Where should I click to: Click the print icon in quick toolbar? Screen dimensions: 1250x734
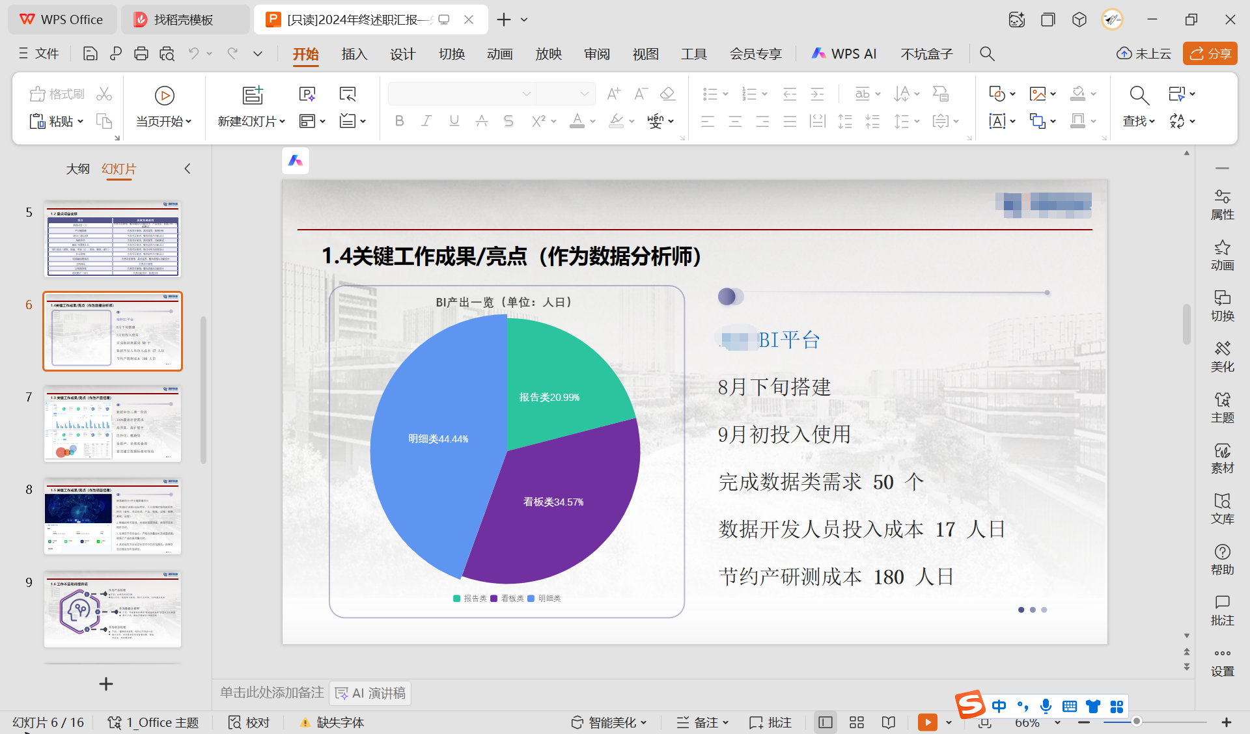141,54
